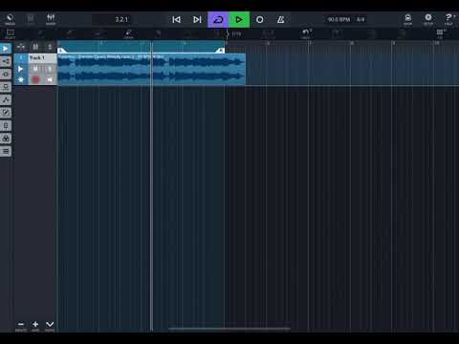Click the Record circle button
The height and width of the screenshot is (344, 459).
(260, 20)
